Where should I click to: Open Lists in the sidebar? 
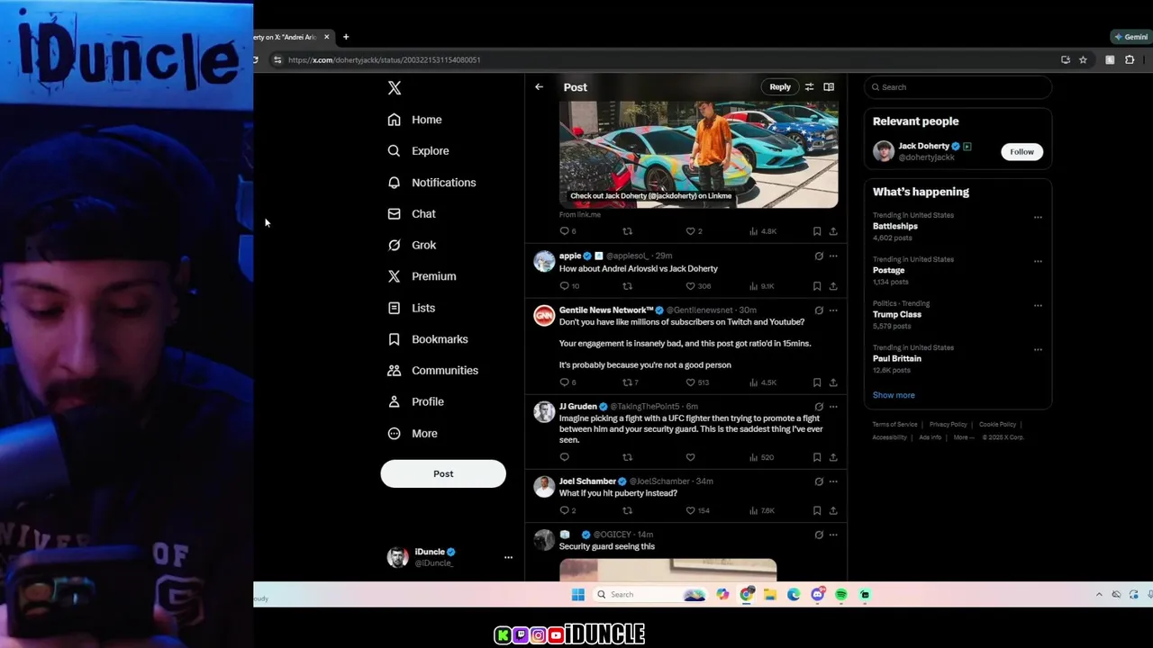click(412, 308)
